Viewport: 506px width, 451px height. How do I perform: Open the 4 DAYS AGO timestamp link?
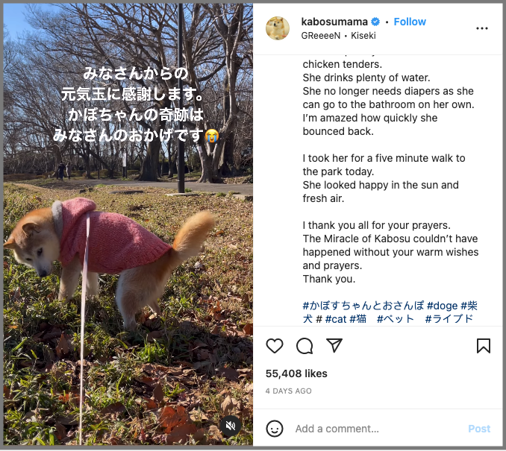[289, 391]
